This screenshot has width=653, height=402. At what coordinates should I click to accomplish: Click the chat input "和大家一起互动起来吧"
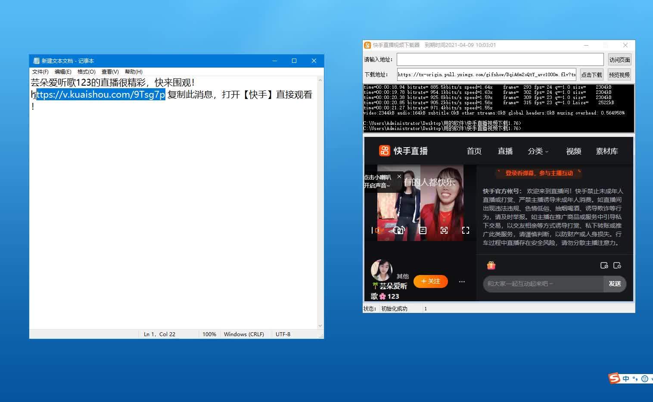(x=543, y=284)
